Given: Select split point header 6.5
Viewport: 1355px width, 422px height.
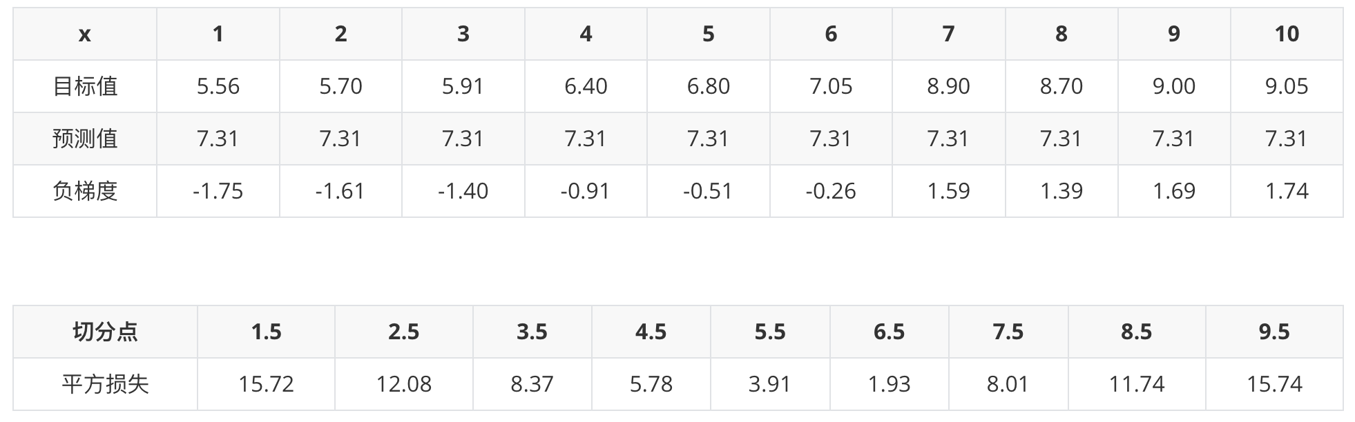Looking at the screenshot, I should coord(889,332).
